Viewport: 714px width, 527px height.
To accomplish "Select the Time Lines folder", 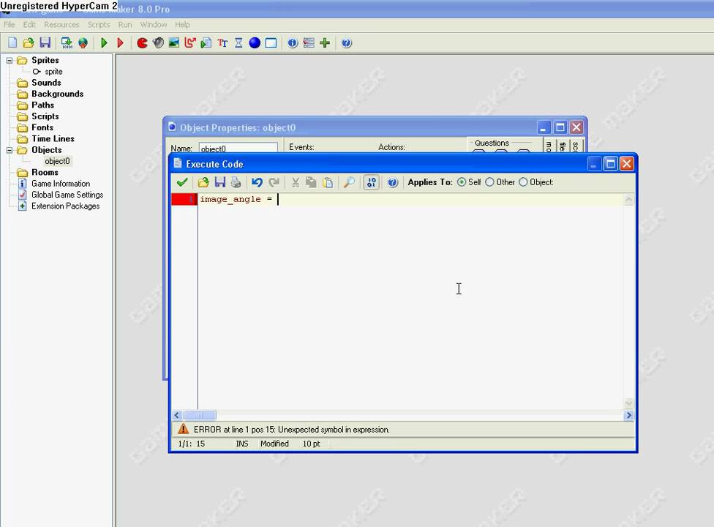I will [53, 138].
